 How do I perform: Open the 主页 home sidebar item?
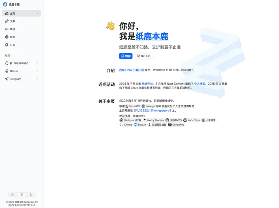click(21, 13)
